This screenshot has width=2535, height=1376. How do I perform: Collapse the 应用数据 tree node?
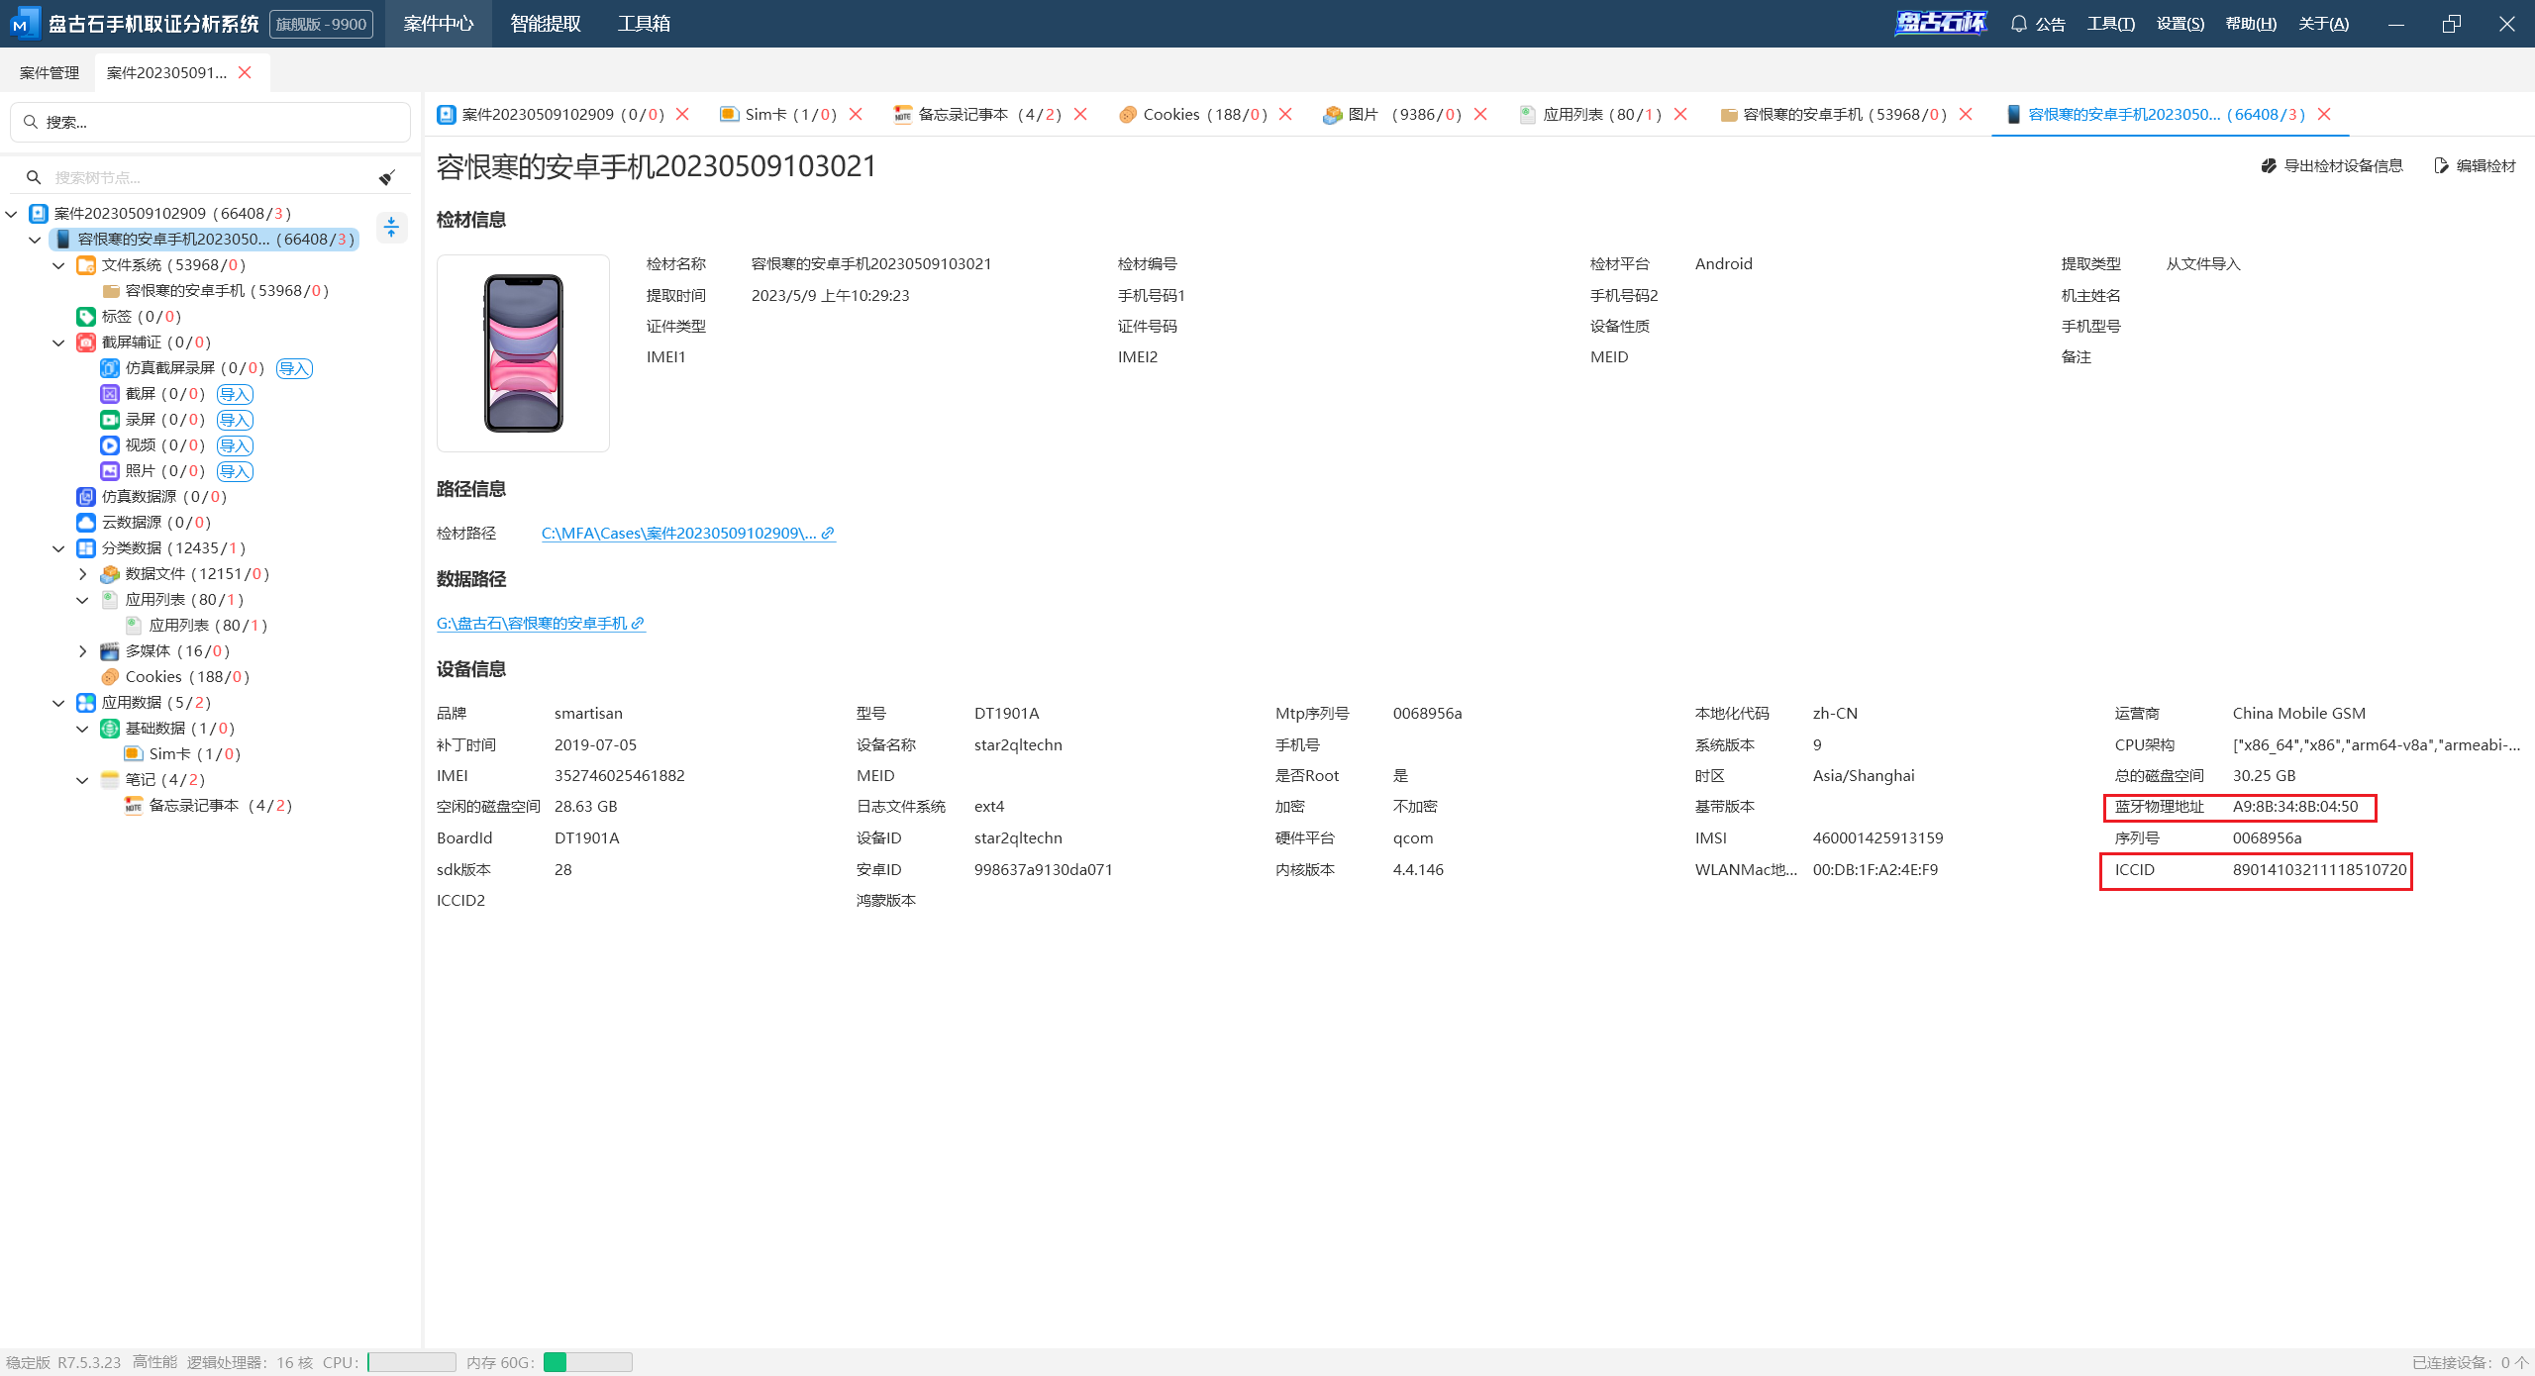(x=58, y=703)
